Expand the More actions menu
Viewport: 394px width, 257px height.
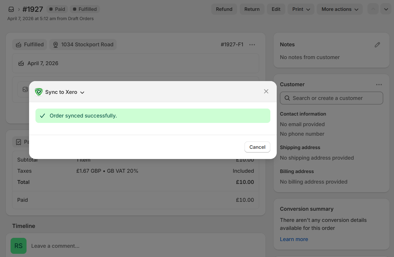(x=340, y=9)
